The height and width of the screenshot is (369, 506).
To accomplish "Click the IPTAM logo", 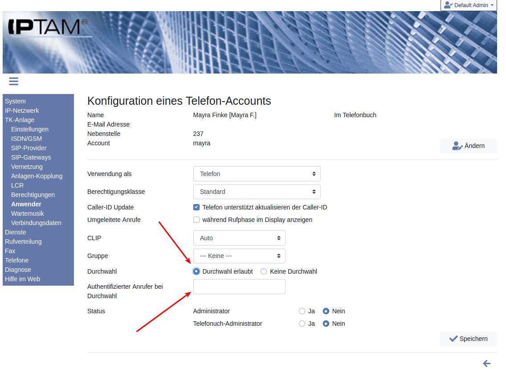I will tap(47, 27).
